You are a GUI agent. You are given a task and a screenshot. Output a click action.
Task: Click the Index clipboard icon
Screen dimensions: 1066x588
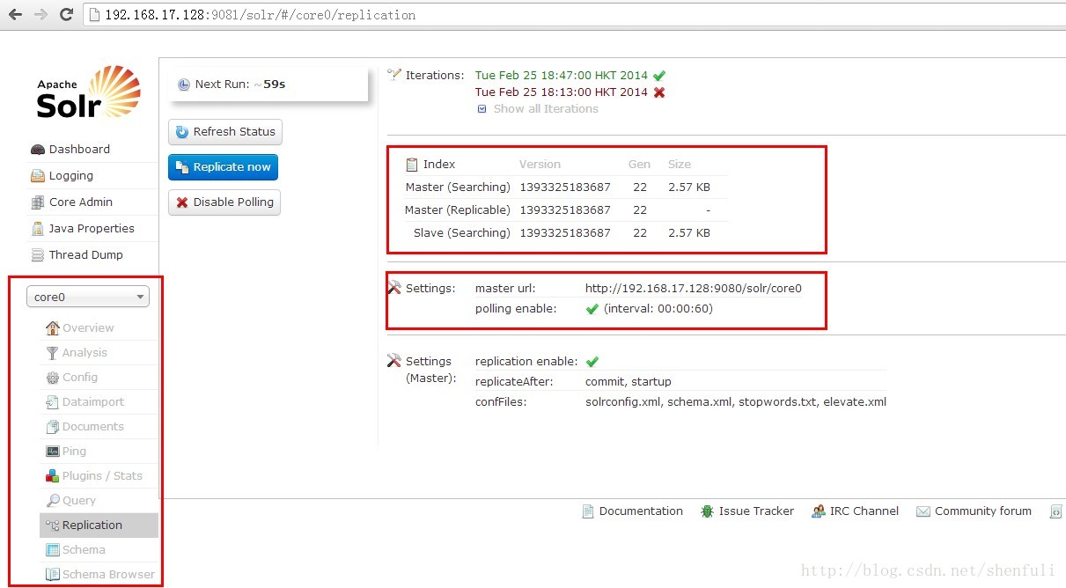(x=412, y=165)
